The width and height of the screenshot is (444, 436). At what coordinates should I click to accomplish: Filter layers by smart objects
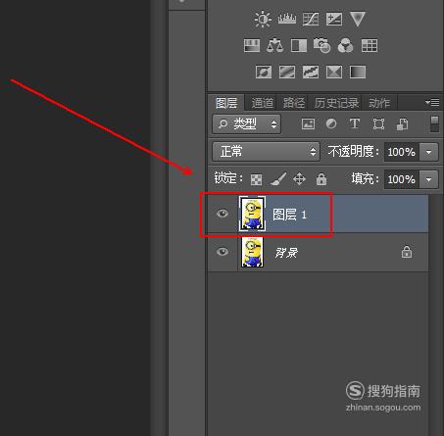click(402, 124)
